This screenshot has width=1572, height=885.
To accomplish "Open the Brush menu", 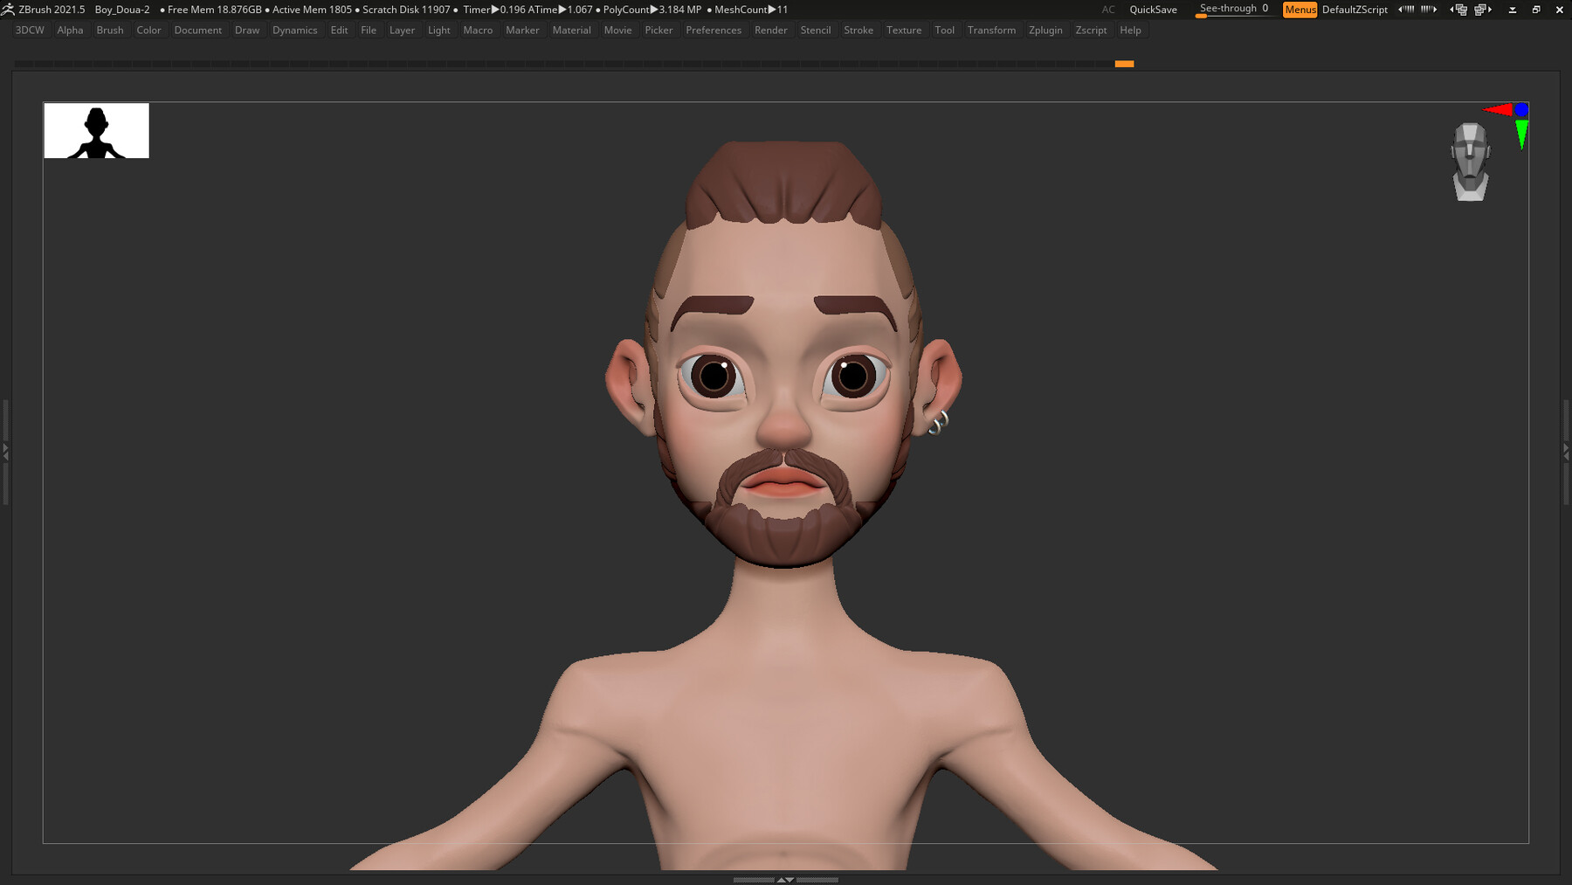I will pos(110,30).
